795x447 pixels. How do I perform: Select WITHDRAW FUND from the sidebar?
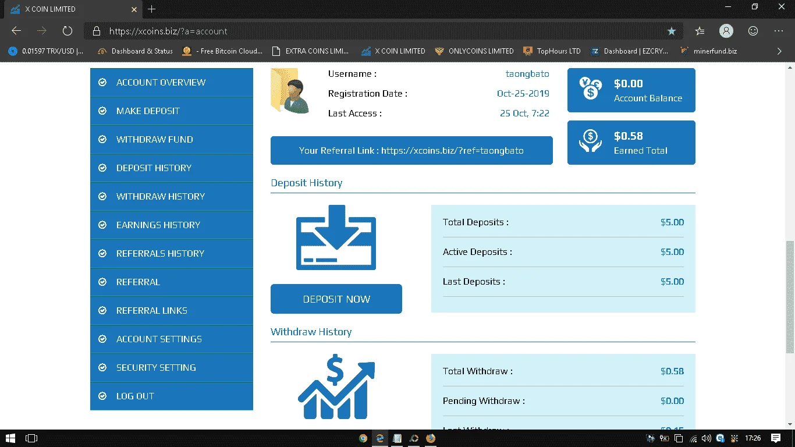coord(172,139)
